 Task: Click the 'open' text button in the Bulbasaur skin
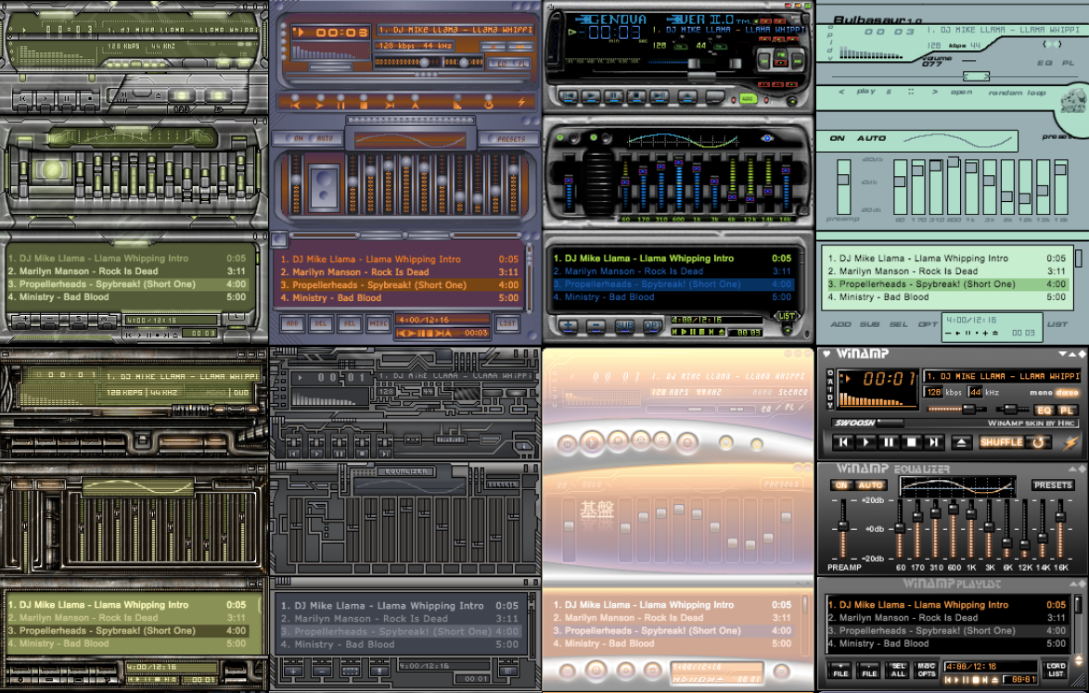(961, 92)
